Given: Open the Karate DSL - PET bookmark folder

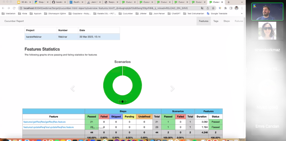Looking at the screenshot, I should tap(105, 14).
